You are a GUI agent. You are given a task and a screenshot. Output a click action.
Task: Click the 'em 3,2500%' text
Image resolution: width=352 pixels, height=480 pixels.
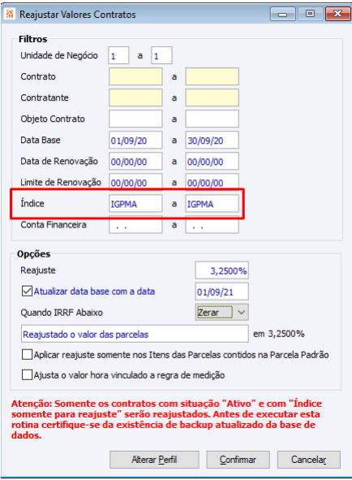click(x=279, y=334)
